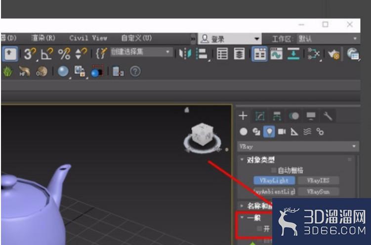
Task: Click the blue sphere toolbar icon
Action: pos(63,71)
